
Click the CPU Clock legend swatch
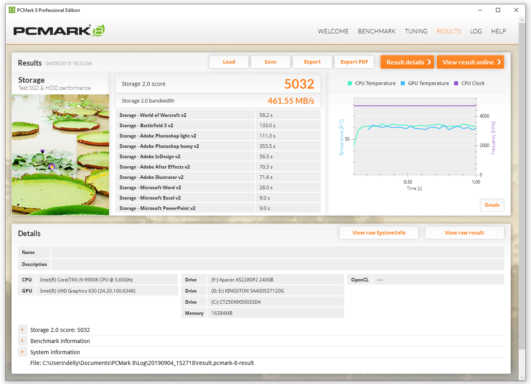[456, 83]
